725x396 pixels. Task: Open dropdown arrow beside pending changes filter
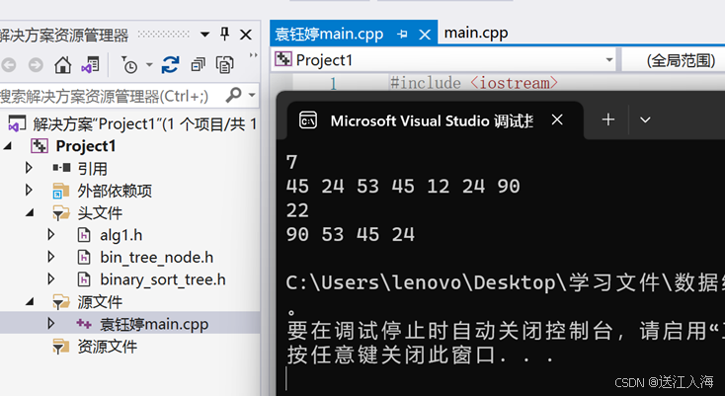[x=149, y=65]
